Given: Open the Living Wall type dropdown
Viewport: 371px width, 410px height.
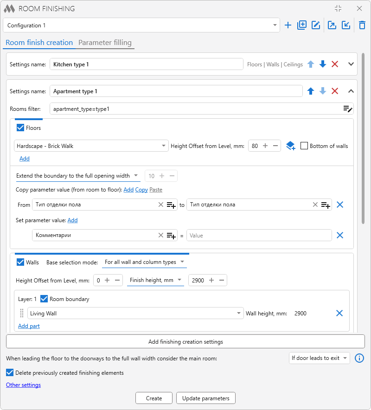Looking at the screenshot, I should (x=135, y=313).
